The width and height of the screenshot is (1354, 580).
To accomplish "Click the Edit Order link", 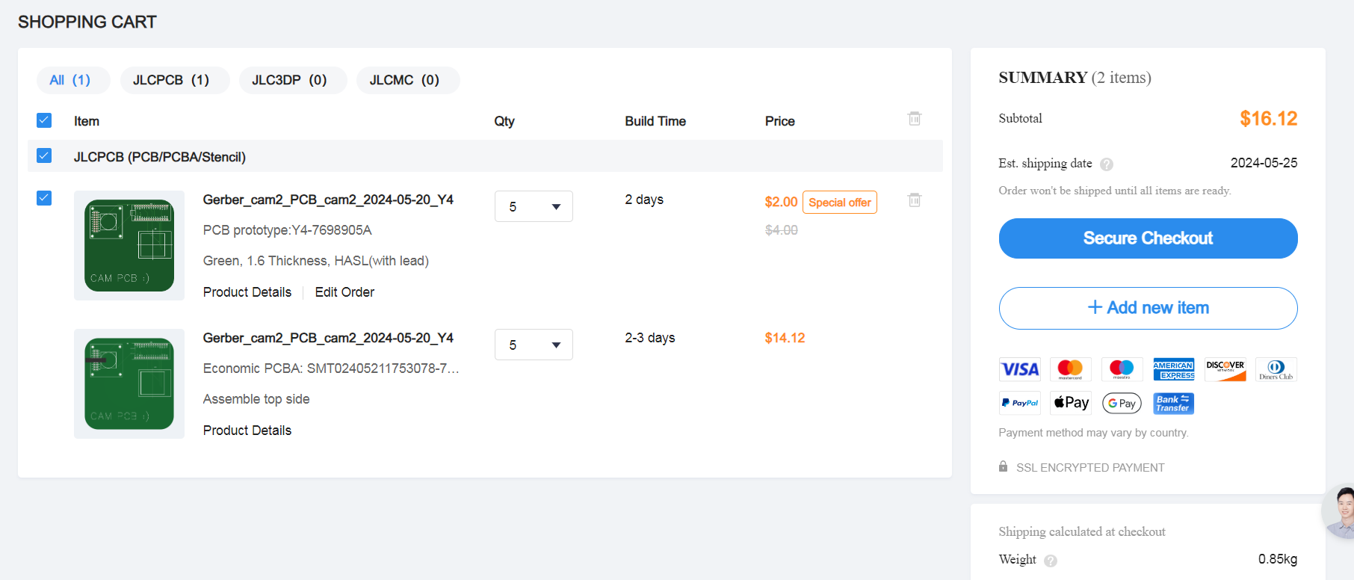I will click(344, 292).
